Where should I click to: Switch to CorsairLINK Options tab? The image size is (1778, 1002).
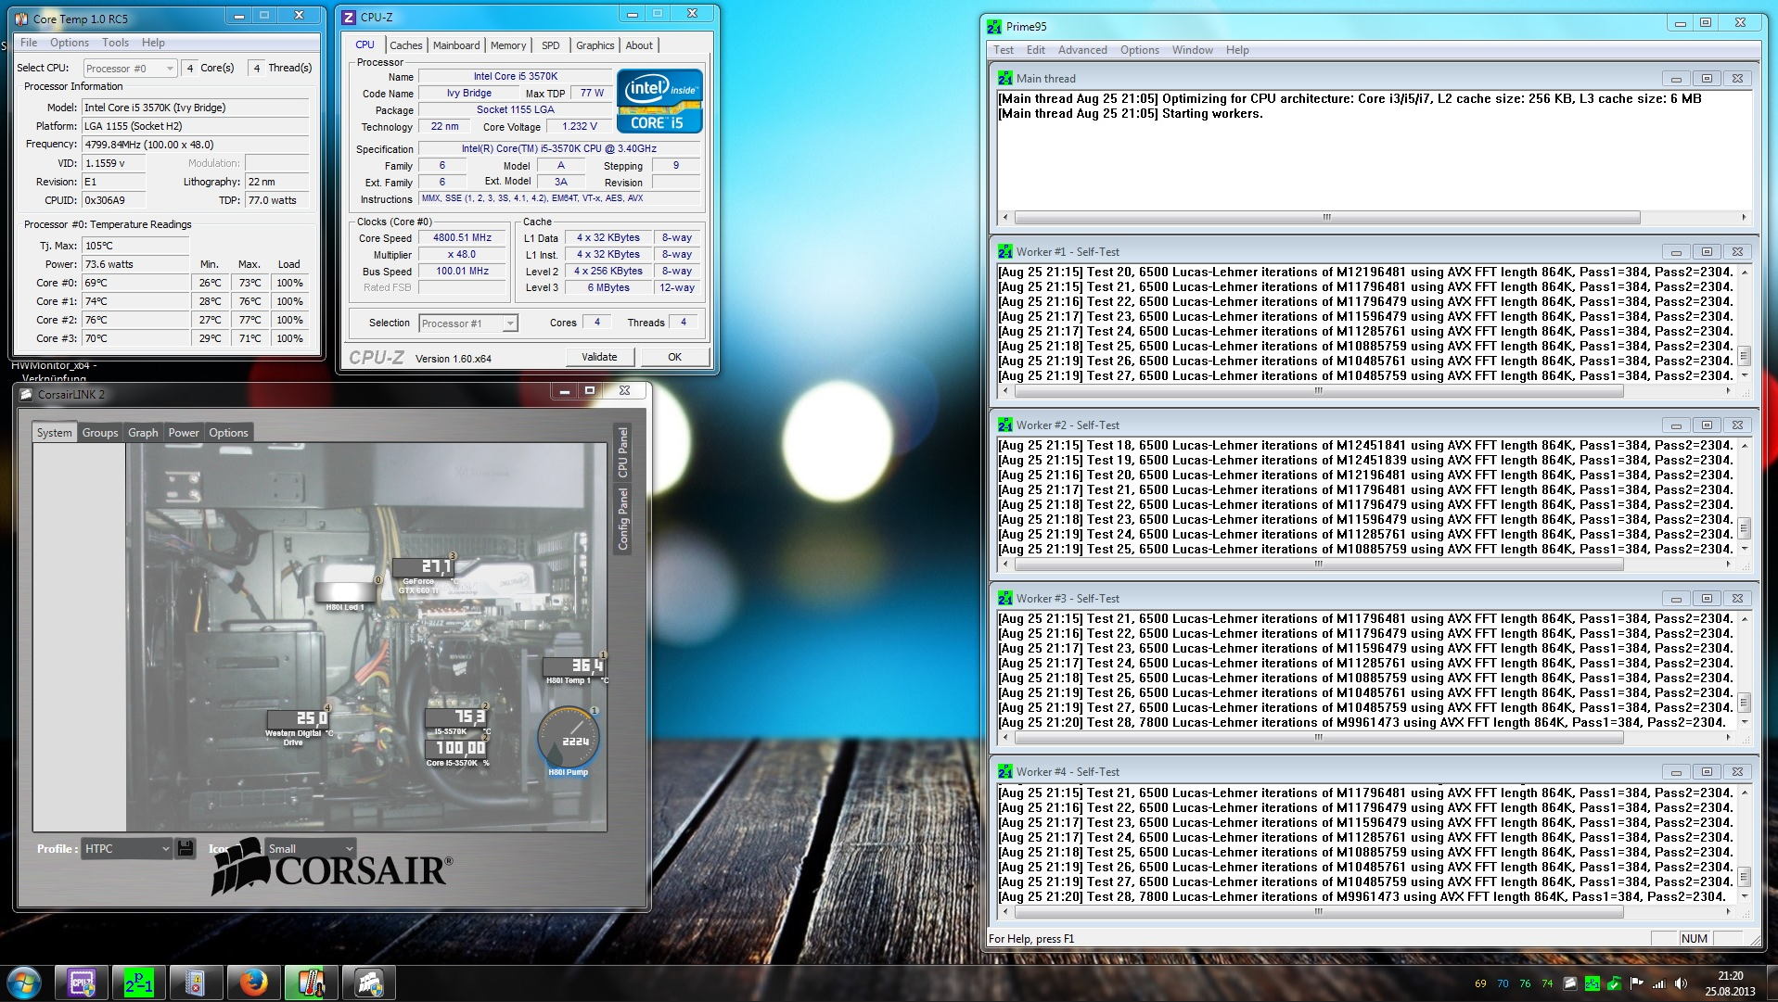click(228, 433)
